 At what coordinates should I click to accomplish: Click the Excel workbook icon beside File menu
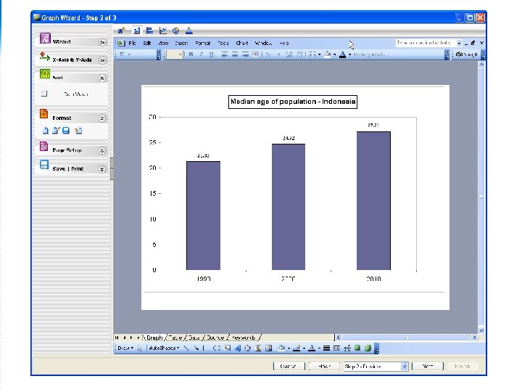click(x=120, y=43)
